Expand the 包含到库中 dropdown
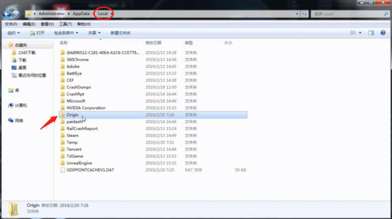This screenshot has width=392, height=219. click(66, 33)
